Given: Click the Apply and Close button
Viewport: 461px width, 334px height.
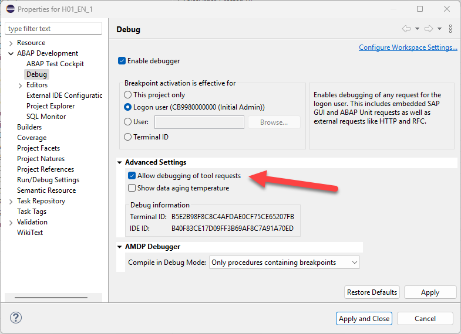Looking at the screenshot, I should click(364, 319).
